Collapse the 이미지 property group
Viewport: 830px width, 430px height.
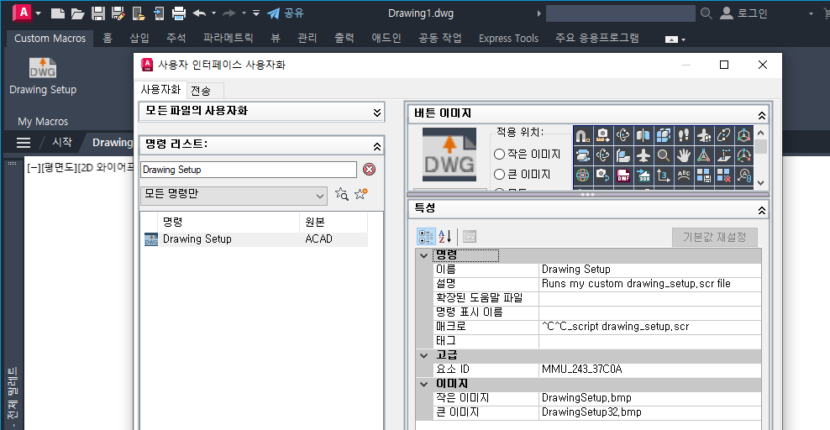pos(423,384)
